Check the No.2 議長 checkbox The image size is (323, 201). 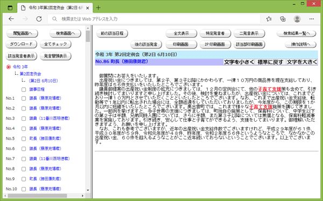24,108
